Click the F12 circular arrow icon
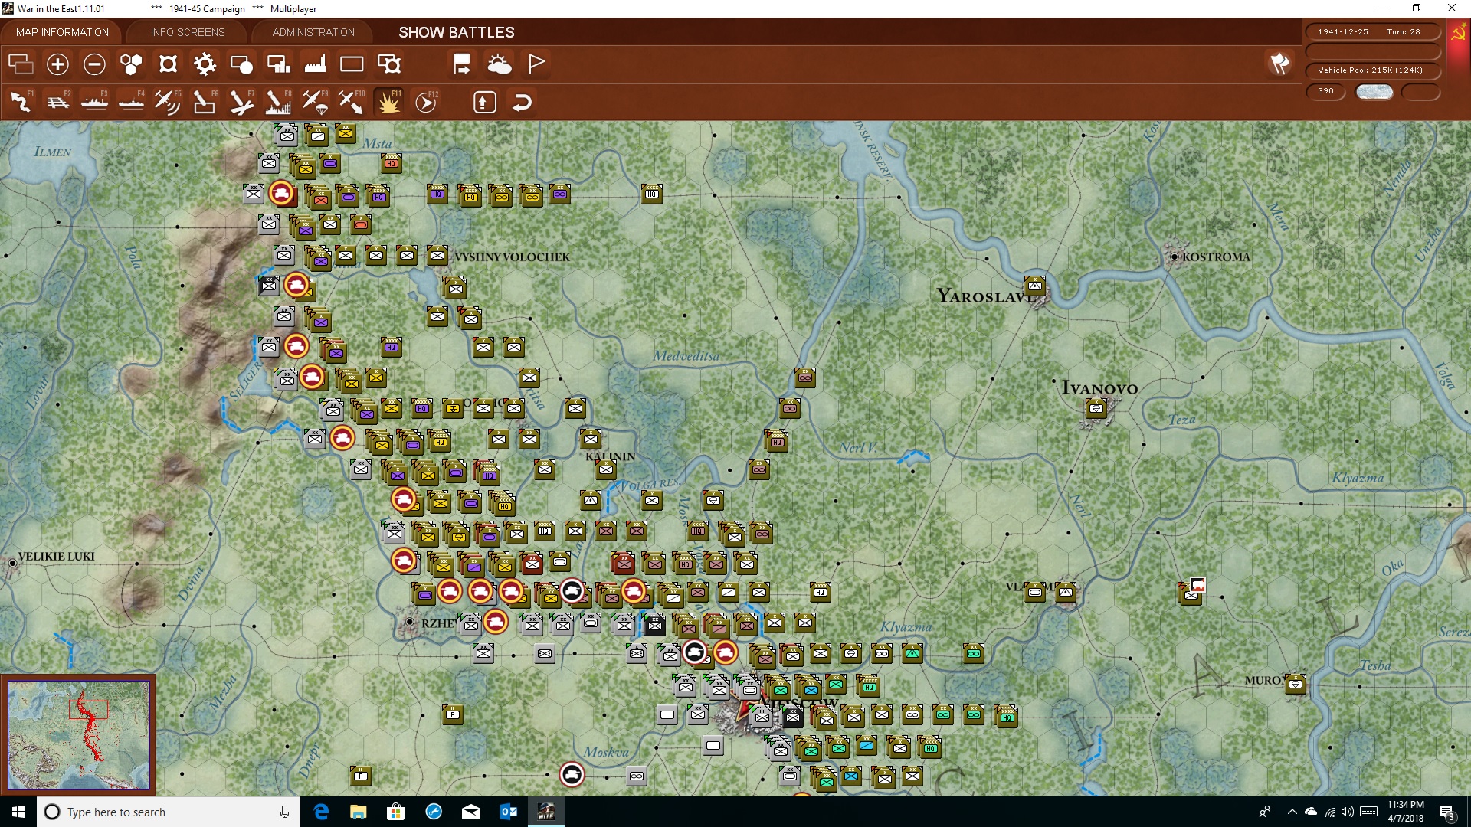Viewport: 1471px width, 827px height. point(426,102)
